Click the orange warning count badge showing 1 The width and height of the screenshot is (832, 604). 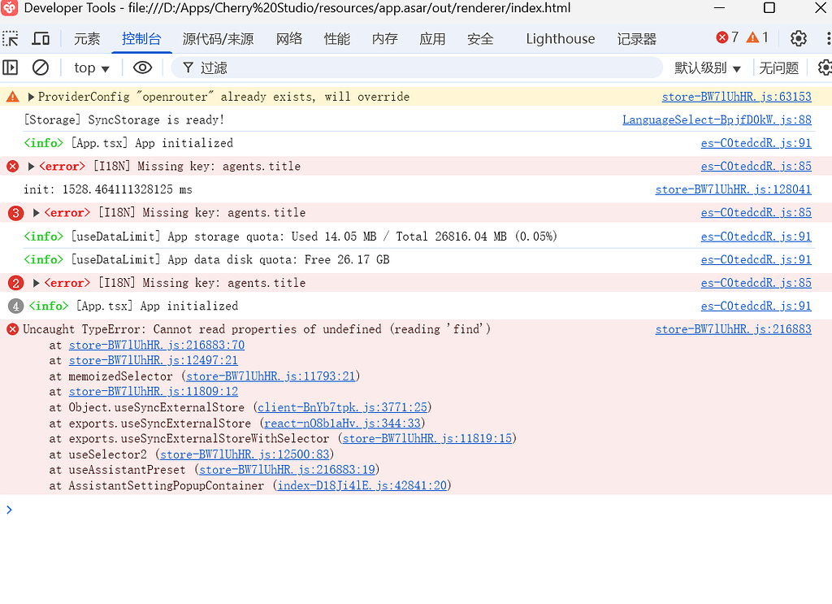[x=757, y=37]
